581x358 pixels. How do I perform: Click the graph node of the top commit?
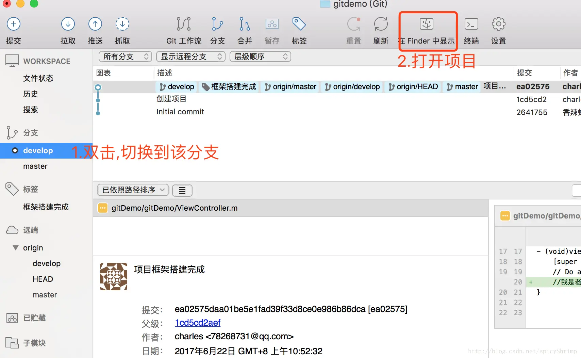coord(98,87)
